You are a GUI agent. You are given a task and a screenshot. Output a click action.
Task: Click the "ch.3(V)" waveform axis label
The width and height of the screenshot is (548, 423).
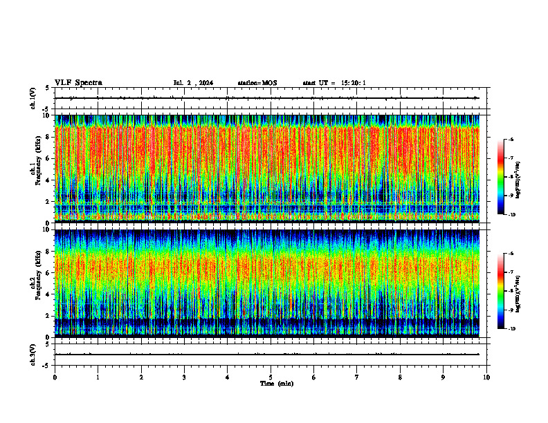tap(33, 355)
